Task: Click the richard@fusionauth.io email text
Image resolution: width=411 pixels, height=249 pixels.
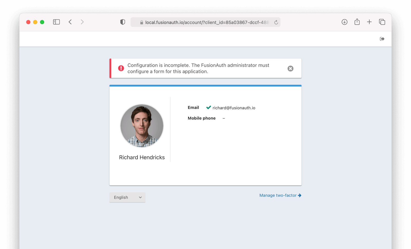Action: coord(234,108)
